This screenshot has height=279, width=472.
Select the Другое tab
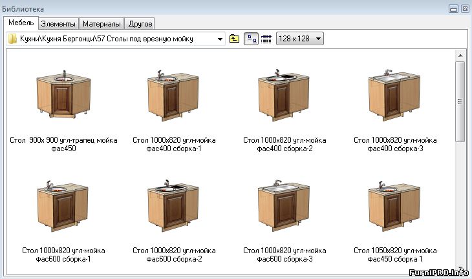(140, 24)
